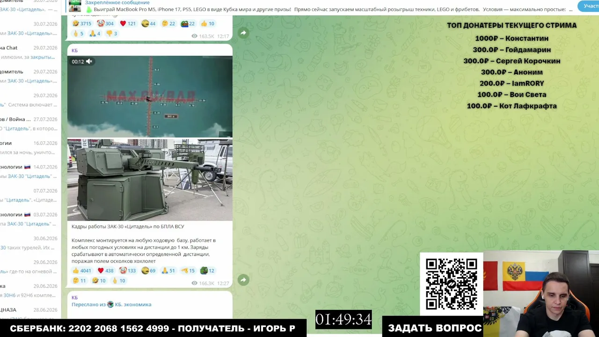Open the search result dated 07.07.2026
The image size is (599, 337).
(x=29, y=196)
